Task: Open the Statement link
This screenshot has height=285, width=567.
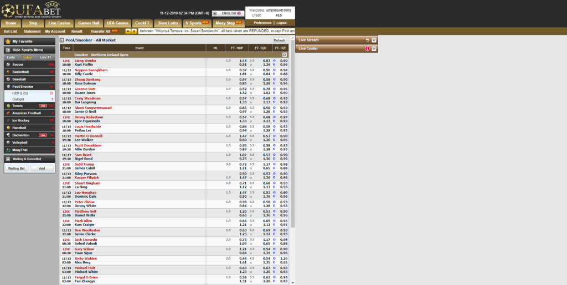Action: (32, 31)
